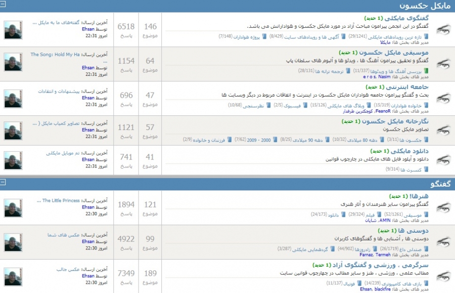Viewport: 455px width, 293px height.
Task: Click the eye icon next to موسیقی مایکل جکسون
Action: (443, 64)
